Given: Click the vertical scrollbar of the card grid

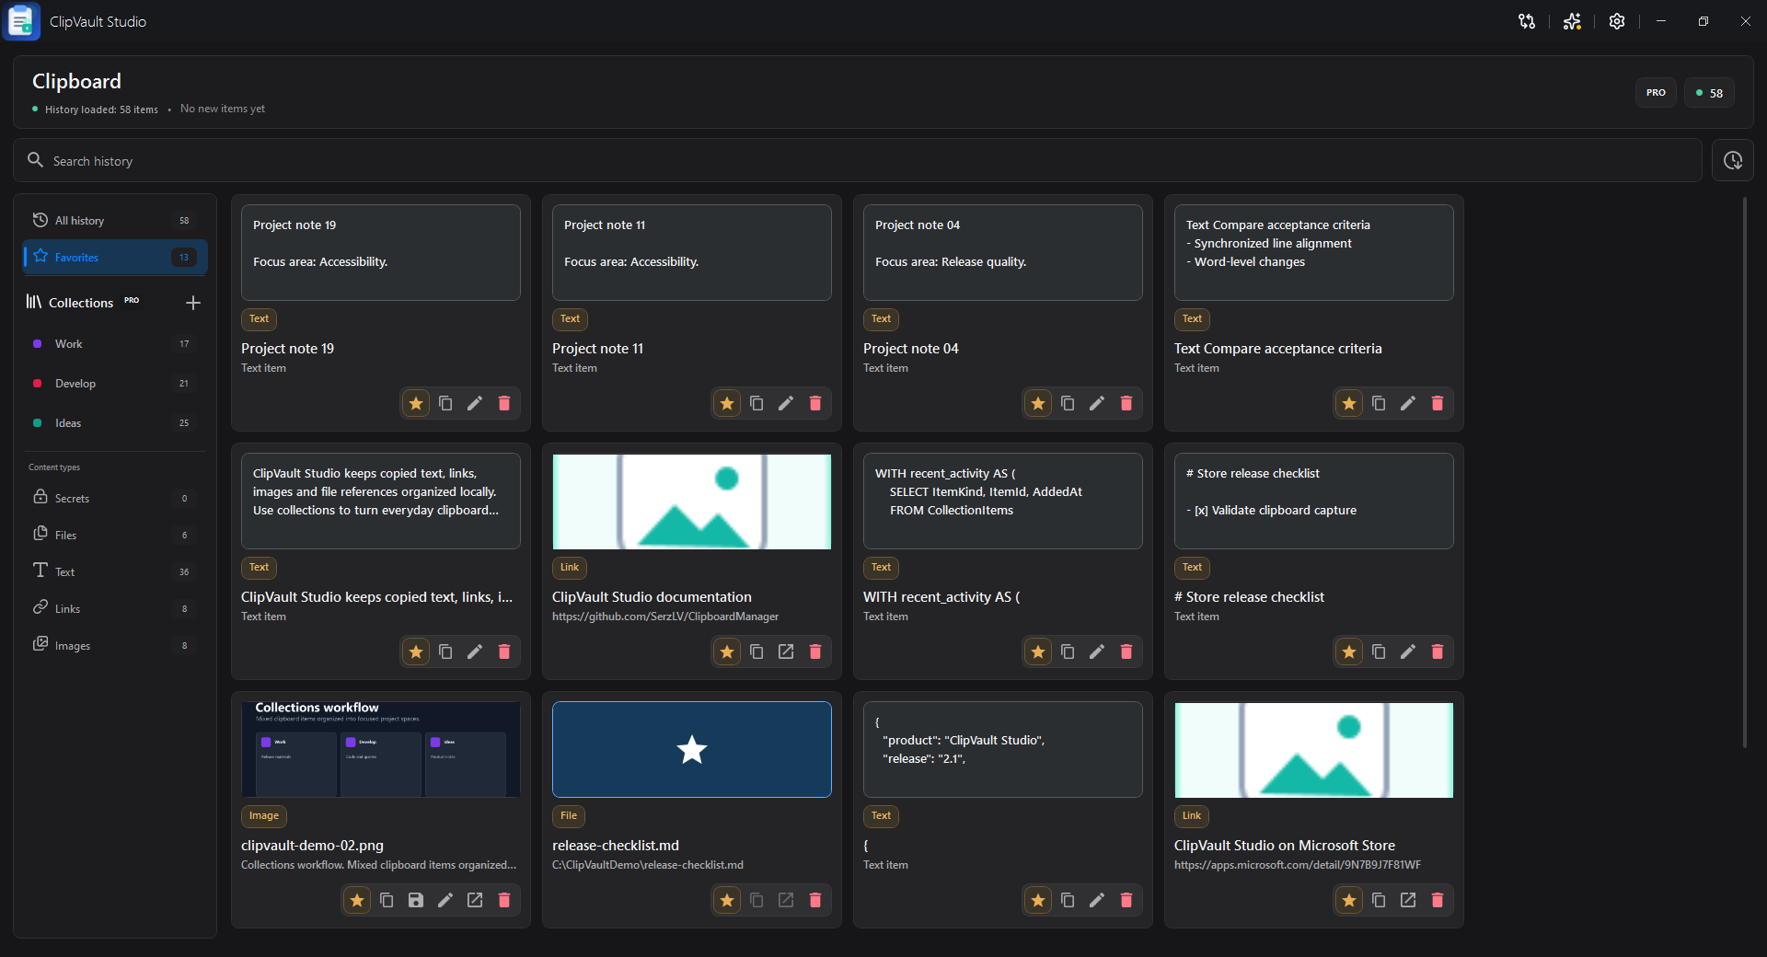Looking at the screenshot, I should [x=1744, y=471].
